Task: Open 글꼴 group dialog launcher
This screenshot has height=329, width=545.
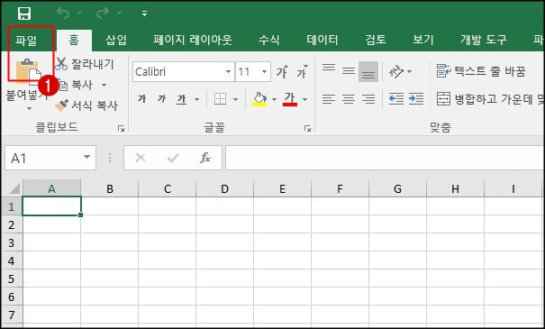Action: click(x=307, y=129)
